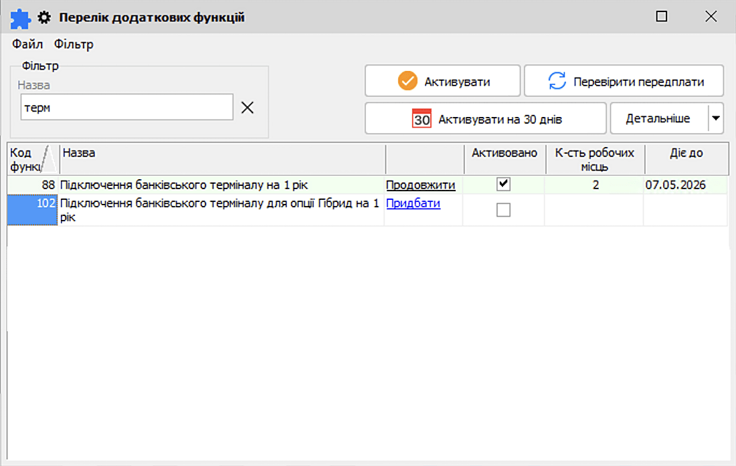Click the Назва column header
The width and height of the screenshot is (736, 466).
click(x=221, y=159)
